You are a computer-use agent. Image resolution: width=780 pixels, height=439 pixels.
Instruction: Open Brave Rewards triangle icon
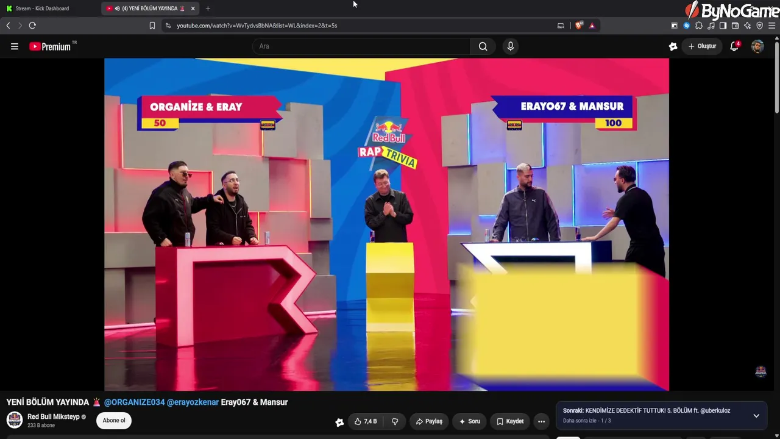click(x=592, y=26)
